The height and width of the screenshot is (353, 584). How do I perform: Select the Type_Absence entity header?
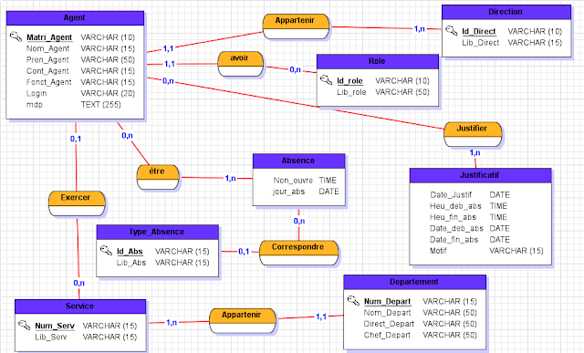(158, 232)
